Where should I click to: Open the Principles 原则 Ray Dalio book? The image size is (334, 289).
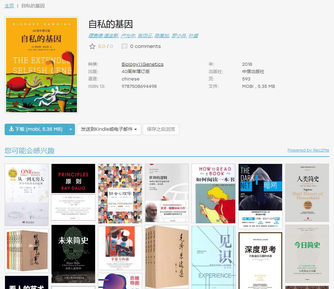tap(73, 193)
